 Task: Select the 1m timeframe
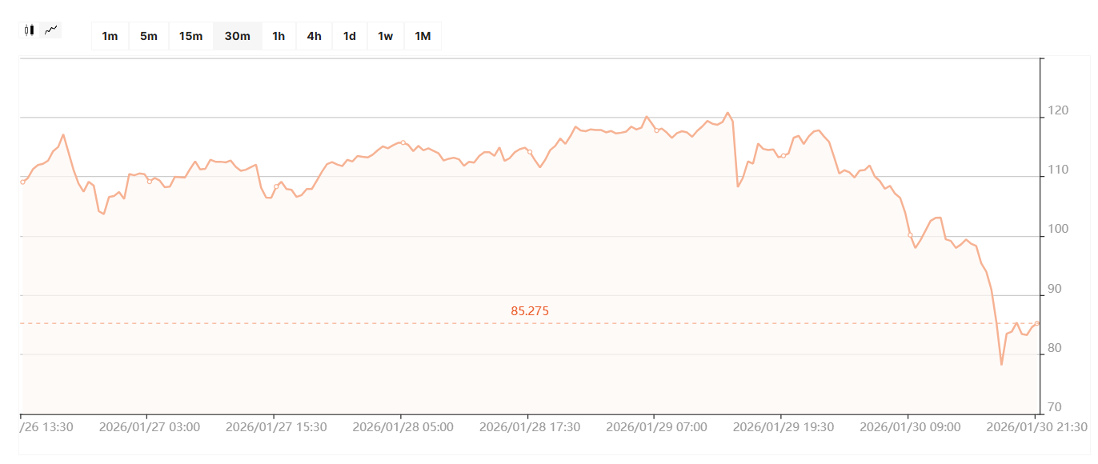[x=110, y=36]
